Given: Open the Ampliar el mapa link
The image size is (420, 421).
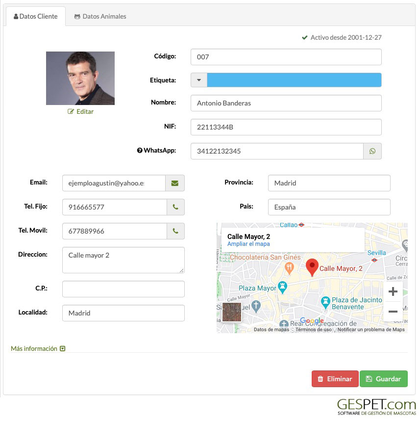Looking at the screenshot, I should 248,244.
